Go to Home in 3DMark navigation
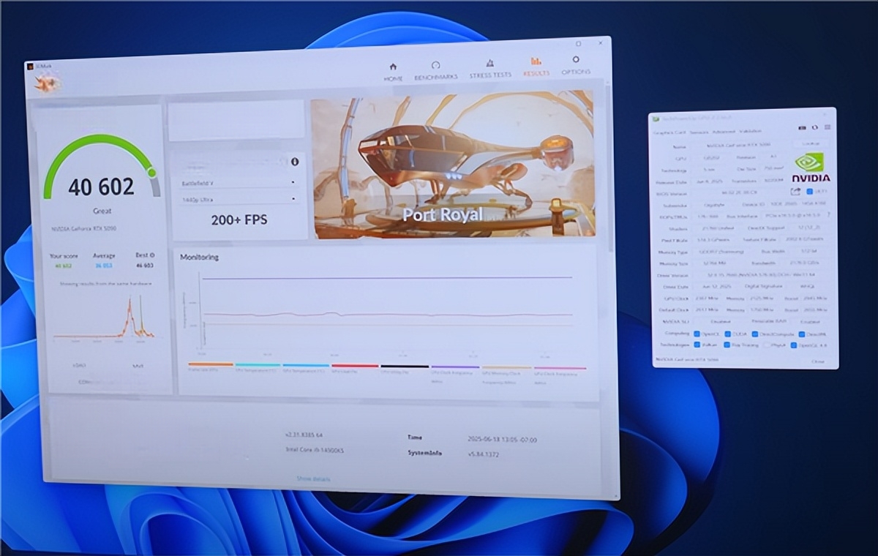This screenshot has height=556, width=878. 393,71
